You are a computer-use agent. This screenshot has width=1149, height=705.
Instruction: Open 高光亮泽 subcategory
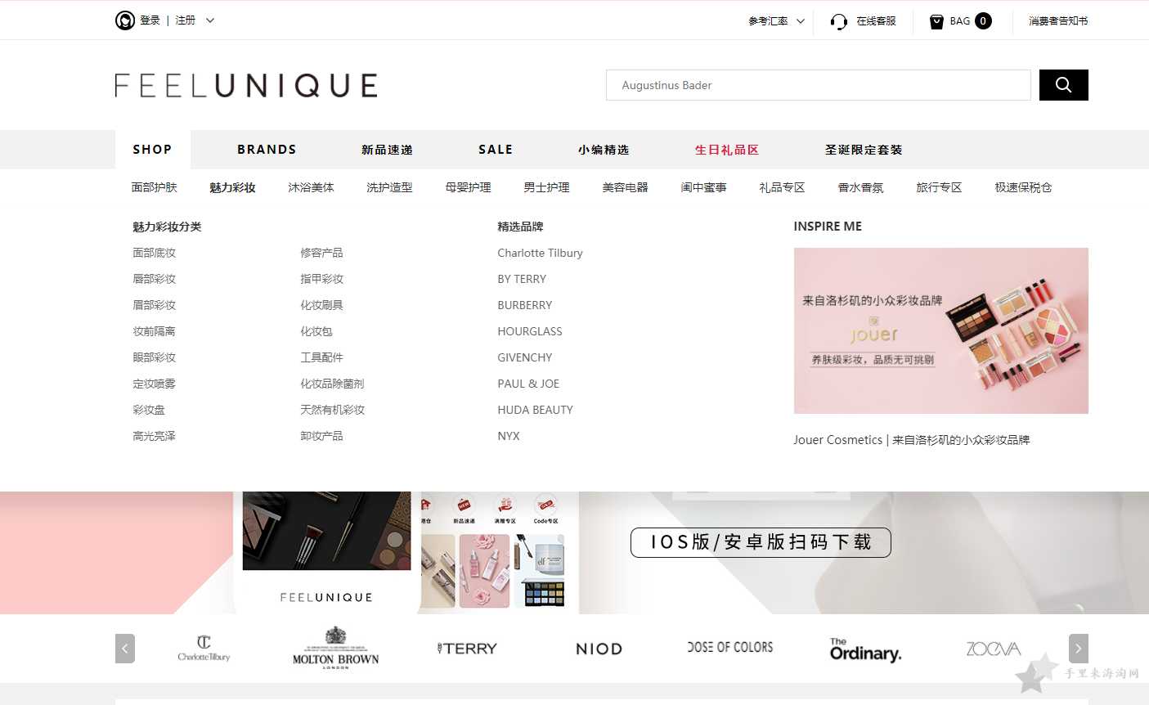pos(155,436)
